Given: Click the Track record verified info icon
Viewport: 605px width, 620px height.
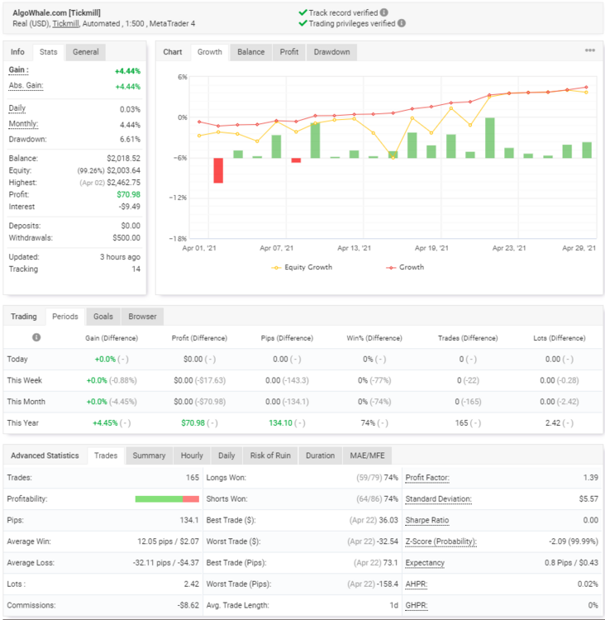Looking at the screenshot, I should 383,12.
